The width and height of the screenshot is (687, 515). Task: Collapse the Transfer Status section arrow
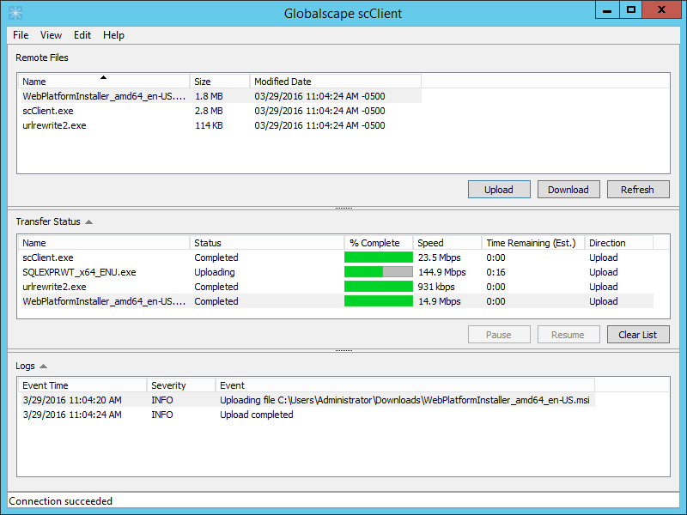(89, 222)
